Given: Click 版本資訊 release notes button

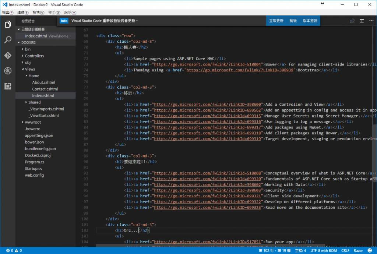Looking at the screenshot, I should click(310, 21).
